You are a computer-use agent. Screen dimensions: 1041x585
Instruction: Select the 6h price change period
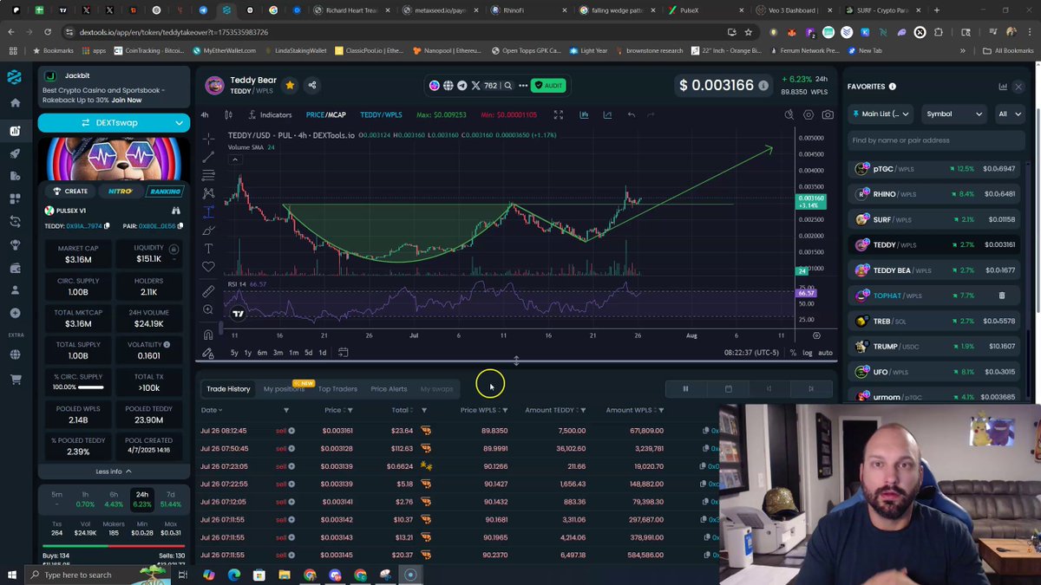(x=114, y=499)
